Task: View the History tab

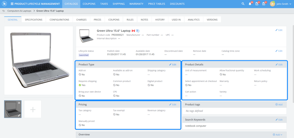Action: pyautogui.click(x=160, y=19)
